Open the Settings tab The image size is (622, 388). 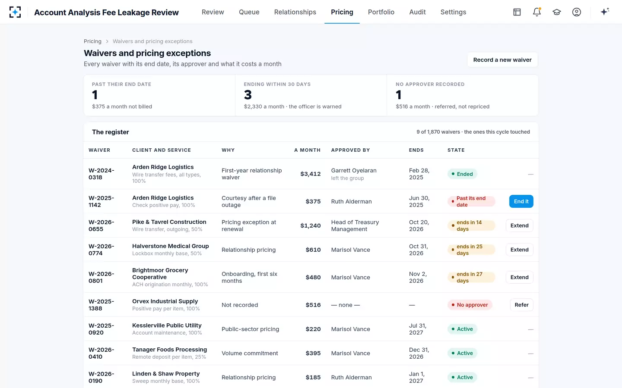coord(453,12)
